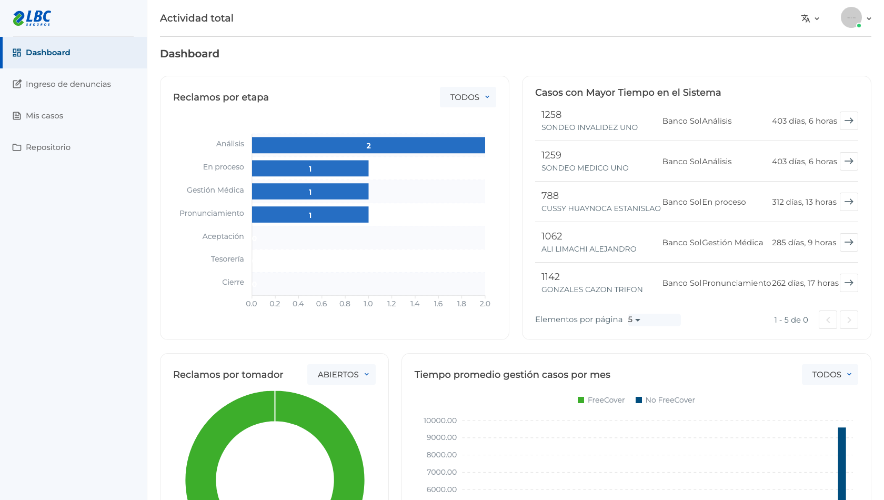Open case 1142 arrow for GONZALES CAZON
This screenshot has height=500, width=884.
849,283
